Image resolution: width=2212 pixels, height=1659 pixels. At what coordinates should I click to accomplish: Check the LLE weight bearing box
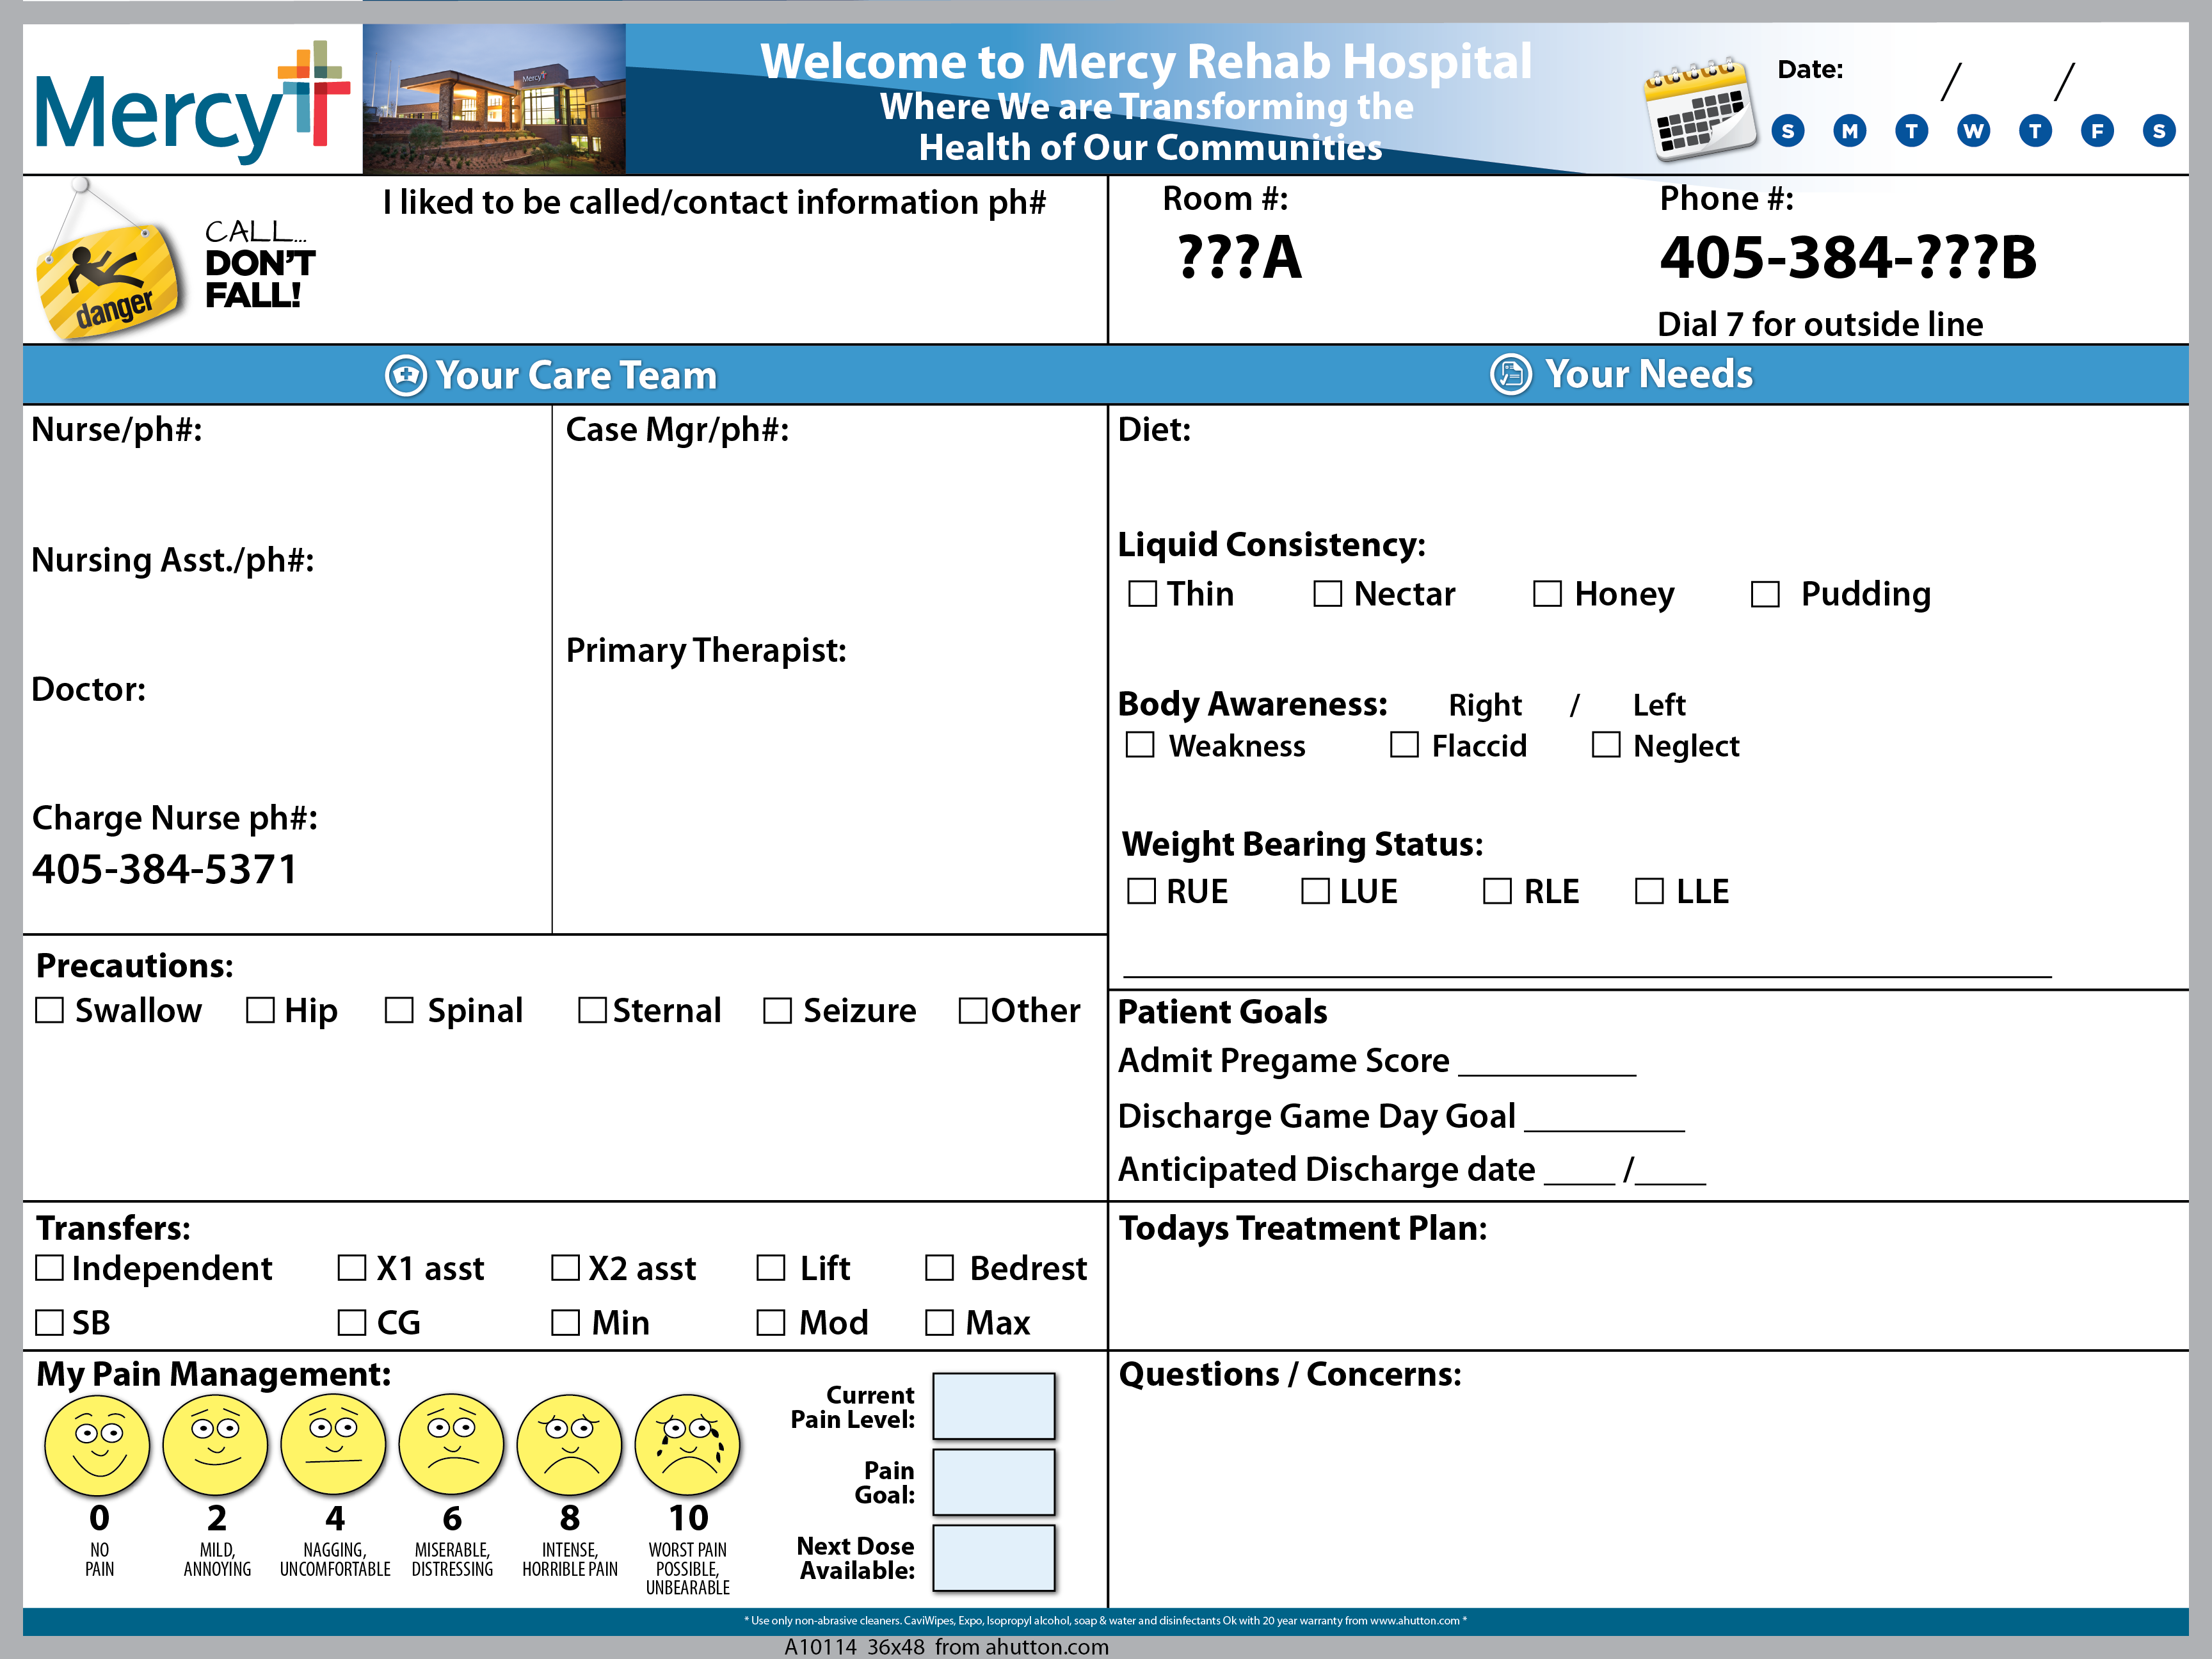(1649, 890)
